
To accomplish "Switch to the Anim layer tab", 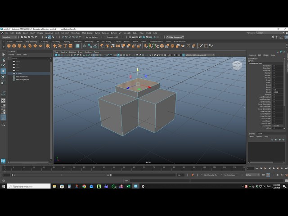I will [x=260, y=134].
